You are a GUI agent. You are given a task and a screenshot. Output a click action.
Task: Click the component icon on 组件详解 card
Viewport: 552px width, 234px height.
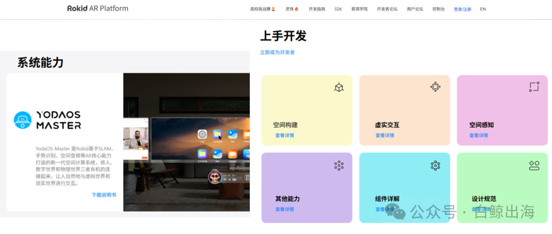pyautogui.click(x=435, y=166)
